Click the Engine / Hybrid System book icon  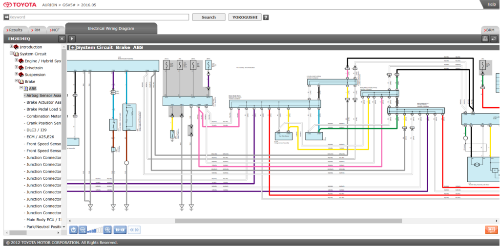coord(21,61)
